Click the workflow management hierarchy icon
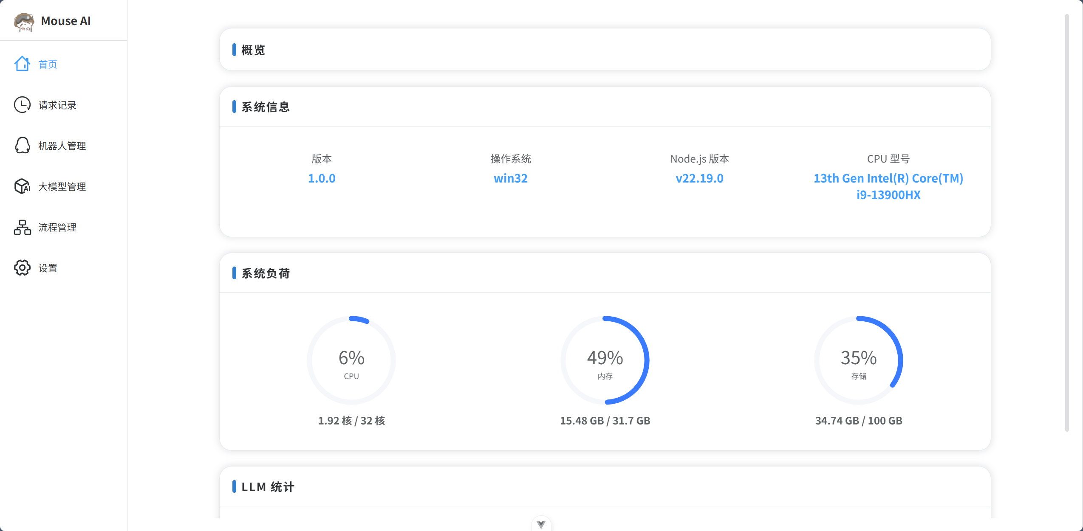The width and height of the screenshot is (1083, 531). pyautogui.click(x=22, y=227)
